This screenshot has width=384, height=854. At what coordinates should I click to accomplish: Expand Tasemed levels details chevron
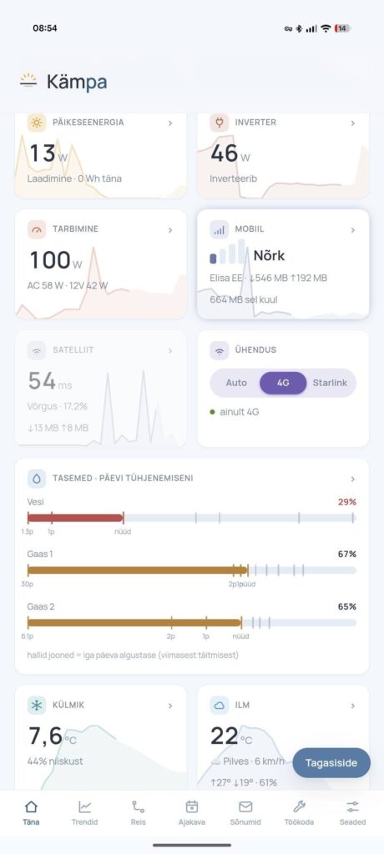pyautogui.click(x=353, y=480)
